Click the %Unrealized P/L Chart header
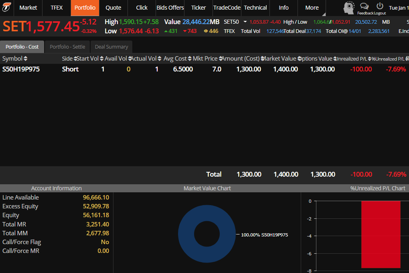 pos(378,188)
